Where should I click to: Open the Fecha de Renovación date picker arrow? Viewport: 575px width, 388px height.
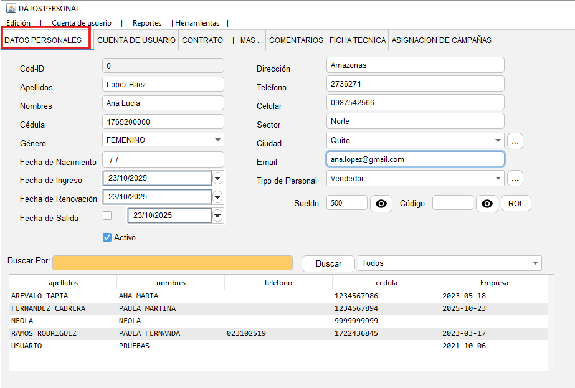coord(217,197)
